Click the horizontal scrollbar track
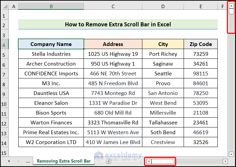Image resolution: width=236 pixels, height=167 pixels. pos(199,162)
